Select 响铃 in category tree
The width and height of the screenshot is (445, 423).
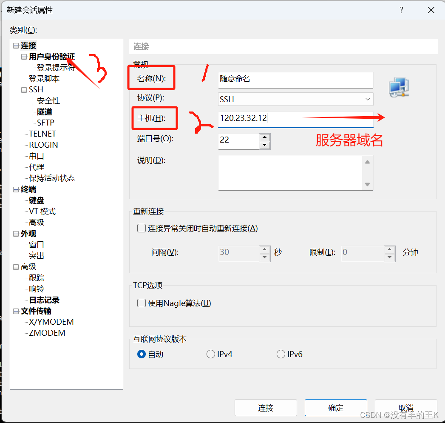pos(36,289)
